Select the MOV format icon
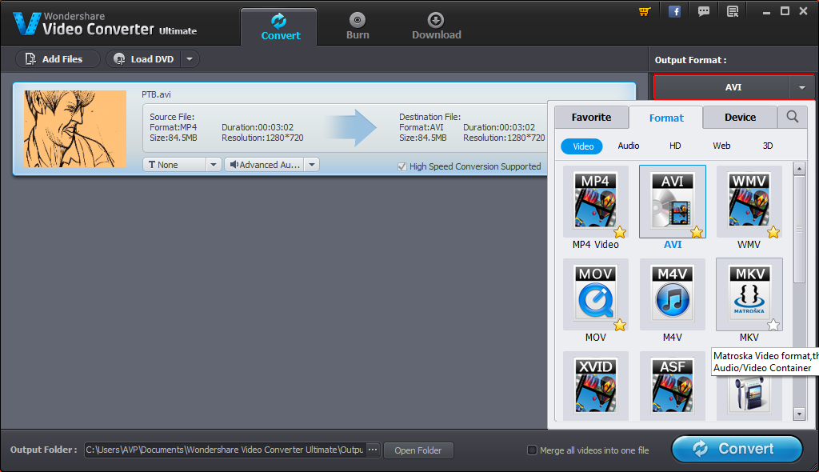Image resolution: width=819 pixels, height=472 pixels. click(x=595, y=295)
